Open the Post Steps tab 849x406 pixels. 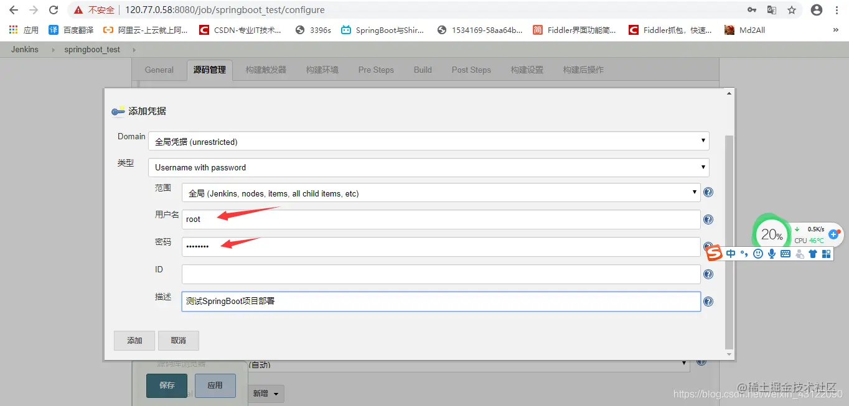(471, 70)
